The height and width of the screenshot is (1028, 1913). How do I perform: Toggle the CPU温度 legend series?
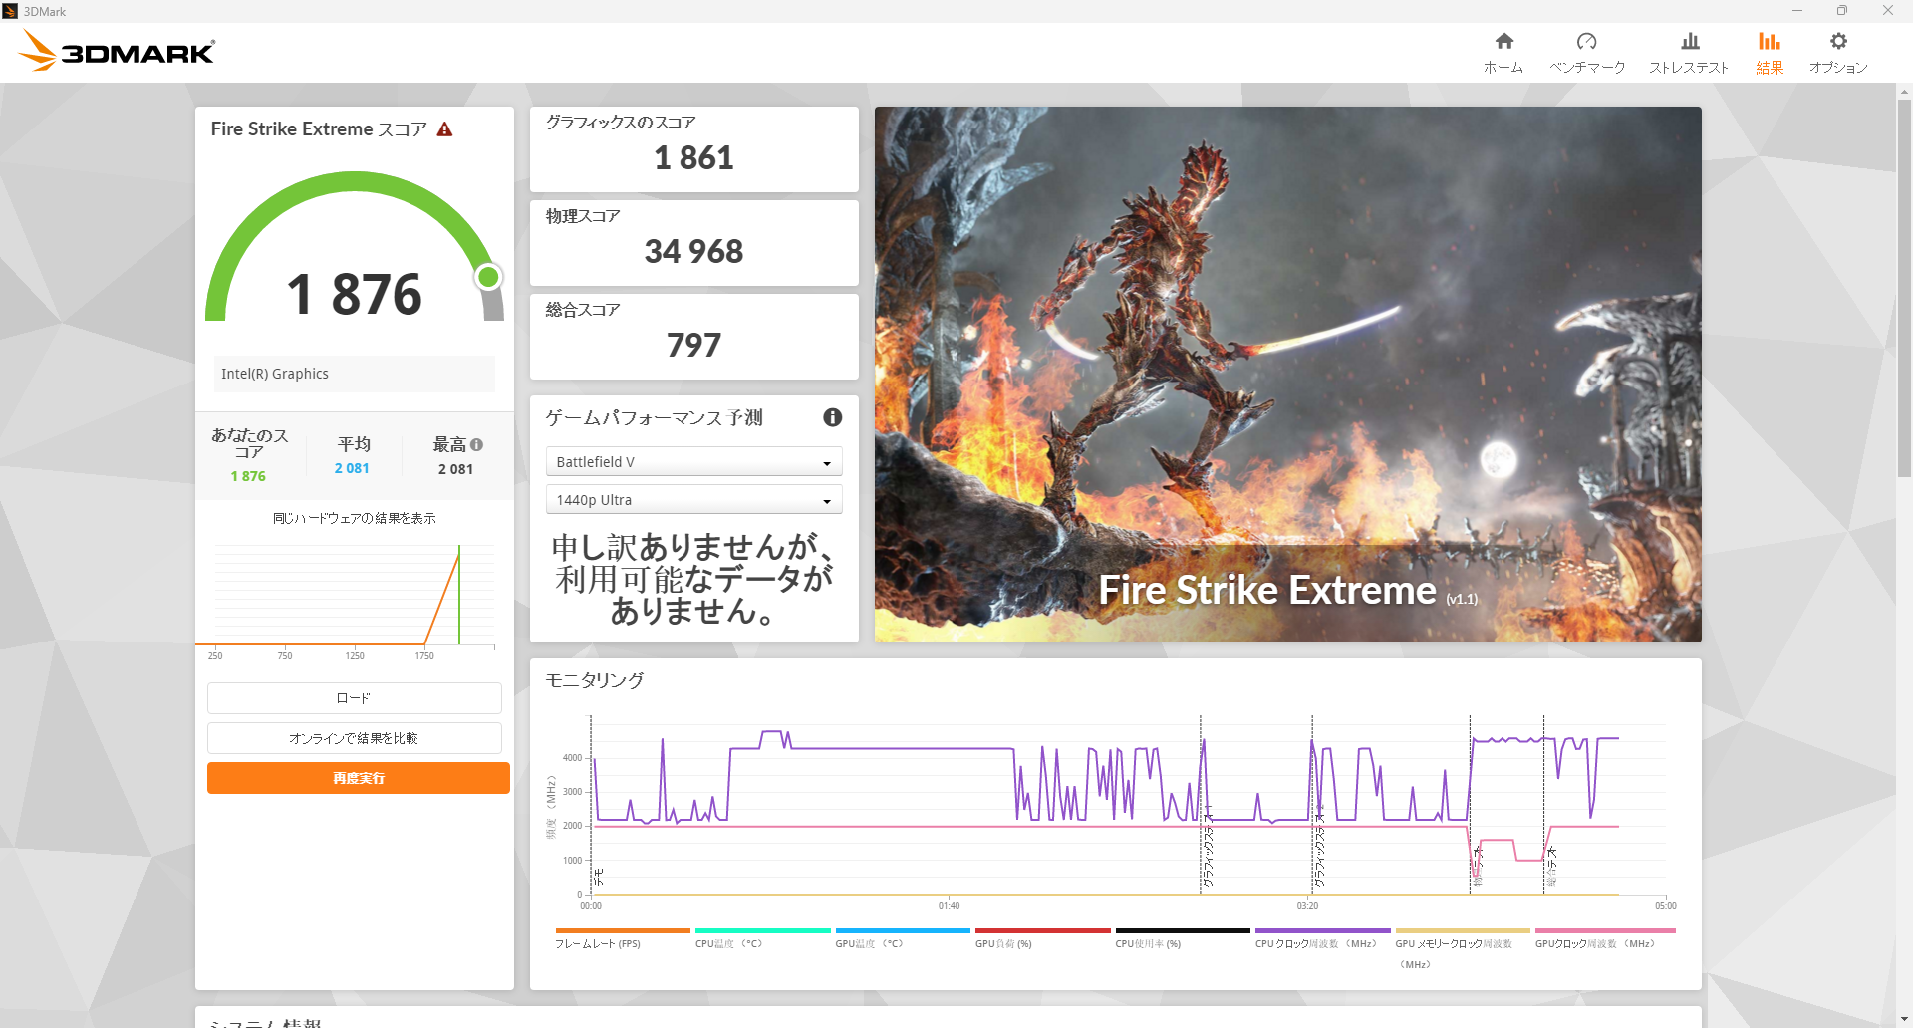[x=728, y=943]
